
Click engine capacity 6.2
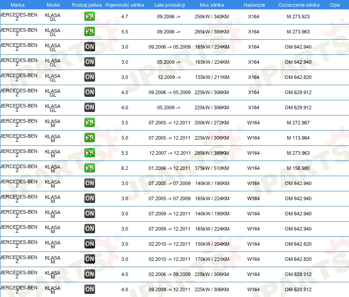point(125,168)
